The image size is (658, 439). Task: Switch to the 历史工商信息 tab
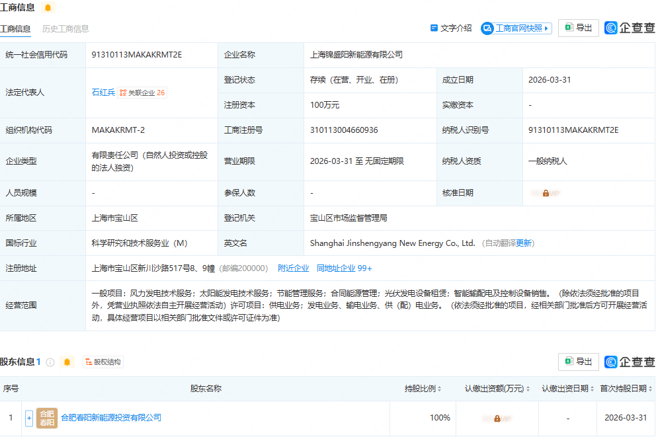tap(67, 28)
